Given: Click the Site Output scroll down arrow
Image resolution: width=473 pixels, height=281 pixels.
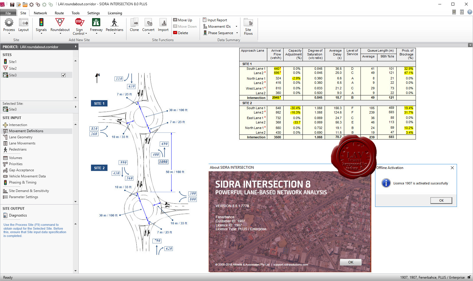Looking at the screenshot, I should (x=75, y=271).
